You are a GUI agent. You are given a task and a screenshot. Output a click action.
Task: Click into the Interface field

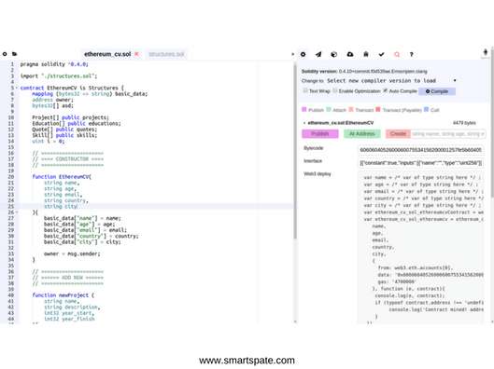(421, 163)
